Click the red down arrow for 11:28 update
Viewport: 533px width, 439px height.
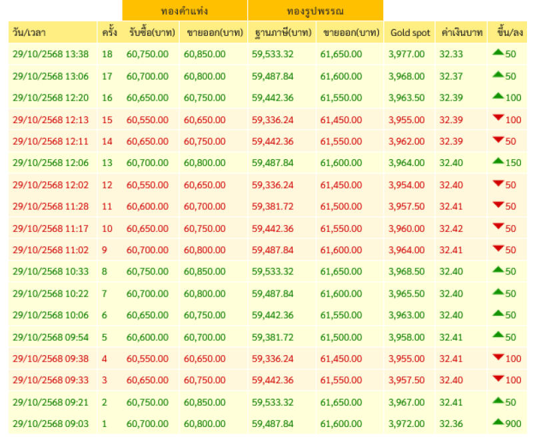(x=498, y=205)
